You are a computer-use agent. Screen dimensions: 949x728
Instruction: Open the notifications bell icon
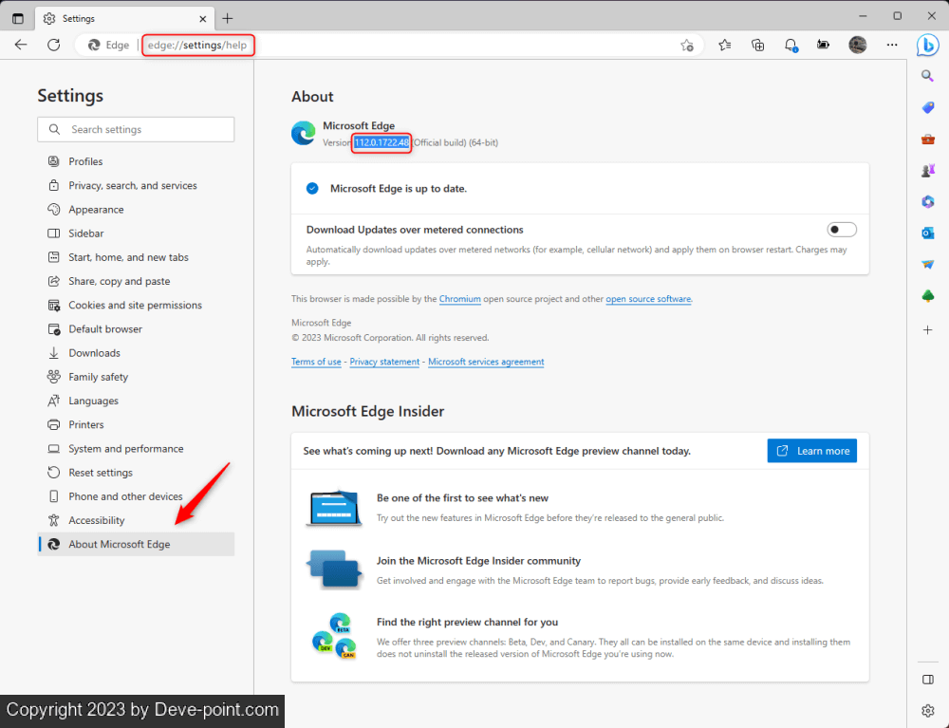click(791, 45)
